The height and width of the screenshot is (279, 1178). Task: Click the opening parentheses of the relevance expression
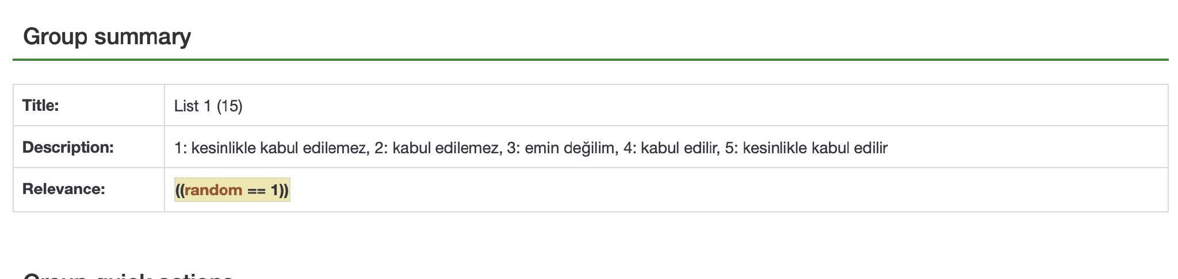coord(179,190)
